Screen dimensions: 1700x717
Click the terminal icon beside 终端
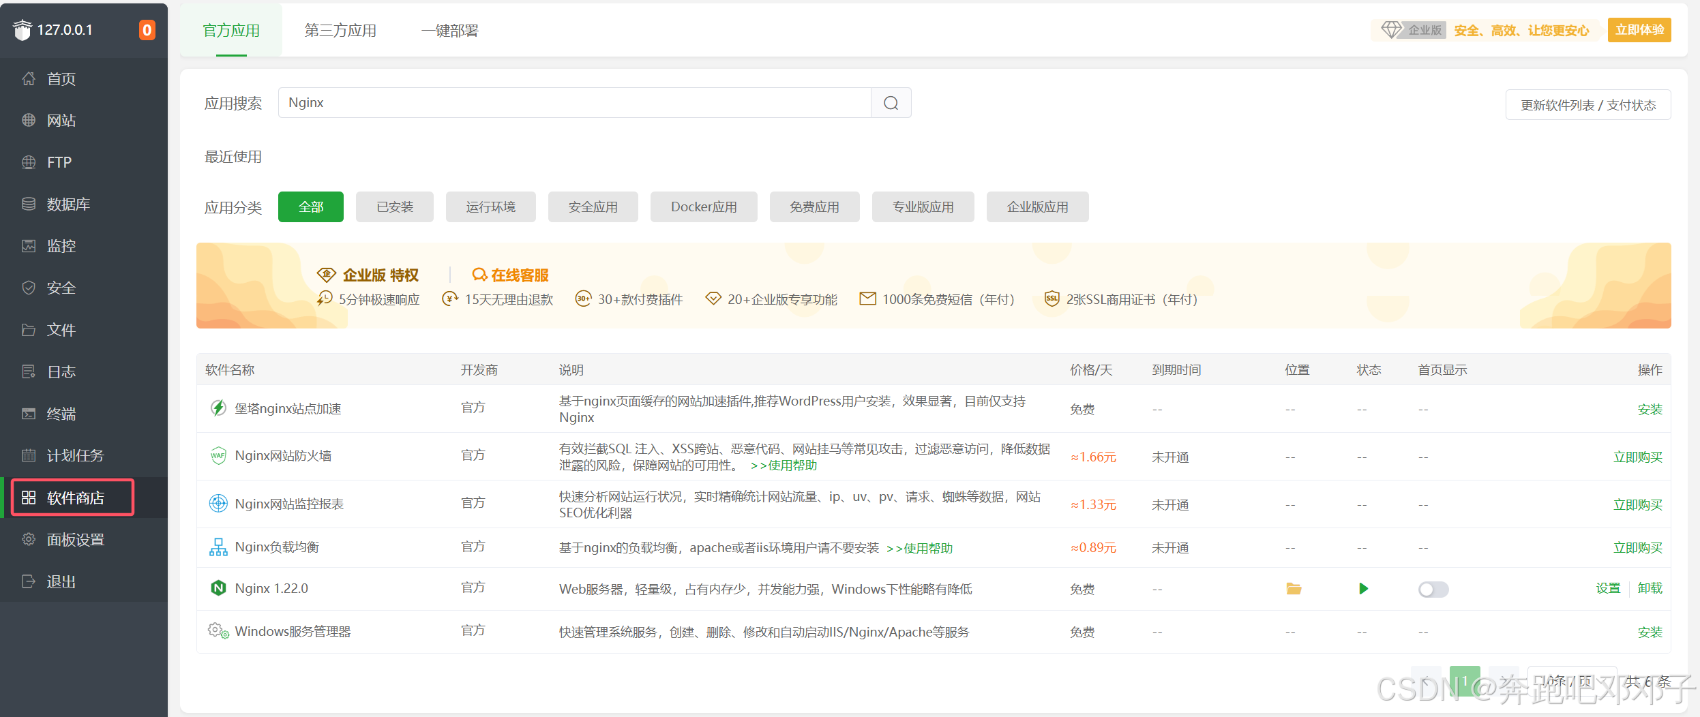pos(29,414)
